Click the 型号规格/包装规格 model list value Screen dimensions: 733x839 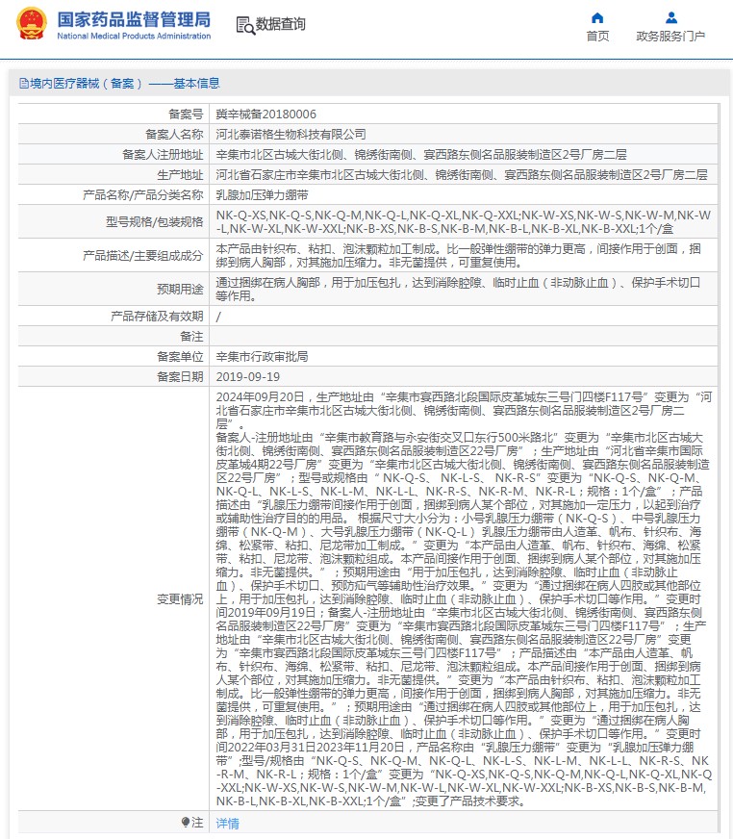click(x=464, y=222)
